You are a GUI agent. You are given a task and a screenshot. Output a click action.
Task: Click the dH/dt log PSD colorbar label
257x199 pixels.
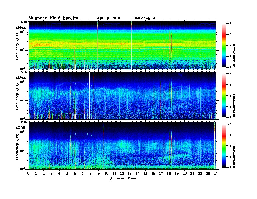pos(234,56)
